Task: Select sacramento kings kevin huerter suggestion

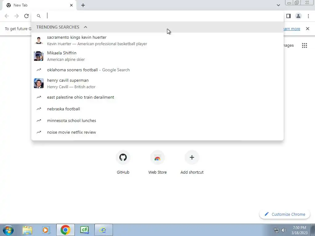Action: (x=157, y=40)
